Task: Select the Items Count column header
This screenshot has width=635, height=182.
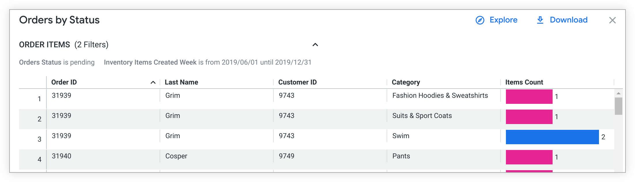Action: (x=524, y=82)
